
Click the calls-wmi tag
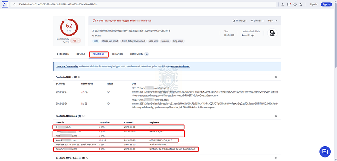click(x=153, y=41)
